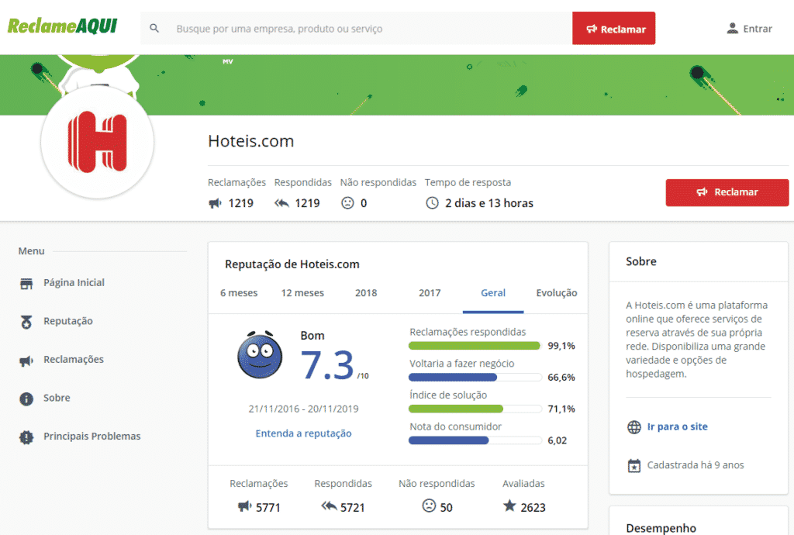Open the Reputação menu item
This screenshot has height=535, width=794.
(x=68, y=321)
